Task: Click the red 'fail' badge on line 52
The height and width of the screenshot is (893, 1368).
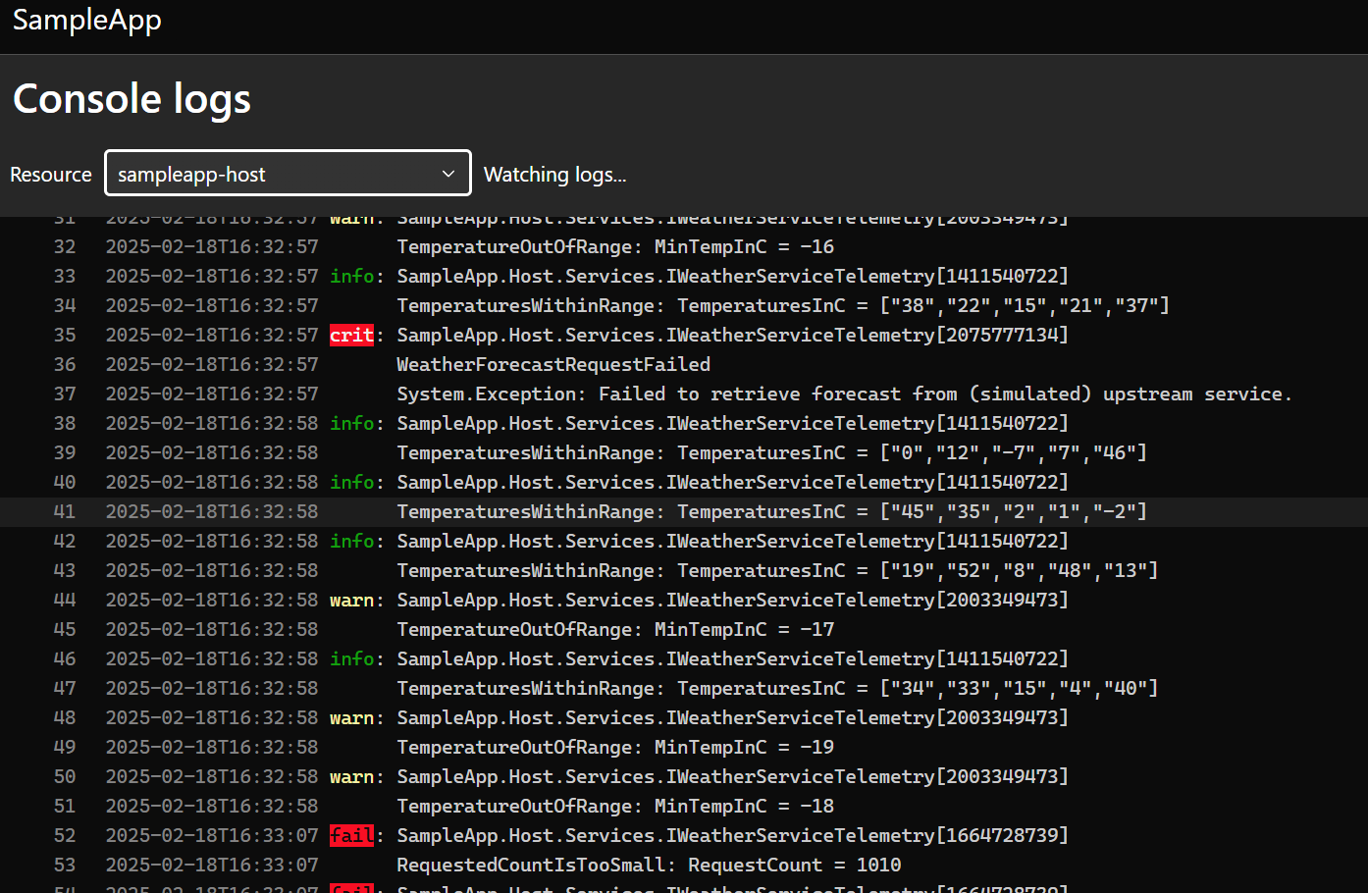Action: (x=351, y=835)
